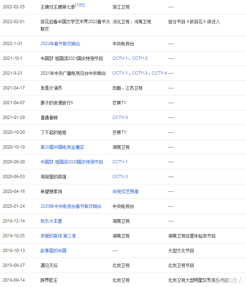
Task: Open 2020年中央电视台春节联欢晚会 link
Action: pos(71,206)
